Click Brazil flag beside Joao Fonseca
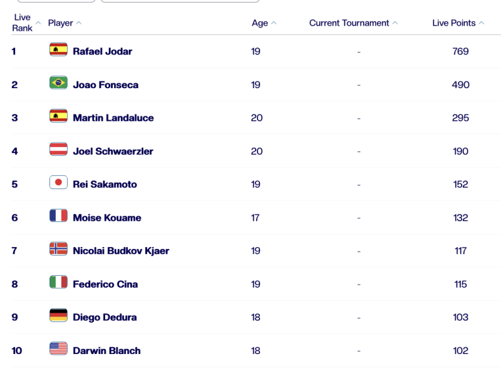Viewport: 501px width, 379px height. (x=58, y=83)
